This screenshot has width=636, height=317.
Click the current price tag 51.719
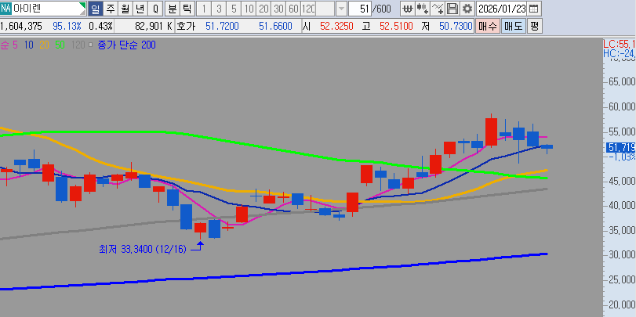click(x=620, y=148)
